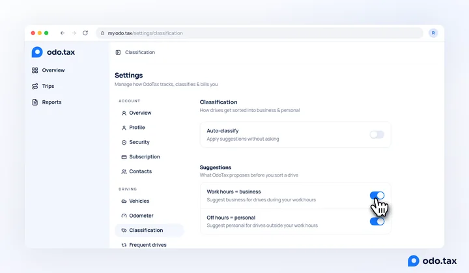Image resolution: width=469 pixels, height=273 pixels.
Task: Click the ACCOUNT section label
Action: tap(129, 101)
